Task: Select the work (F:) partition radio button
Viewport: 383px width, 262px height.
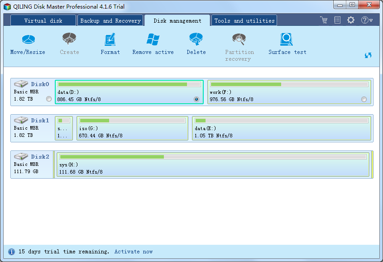Action: (364, 99)
